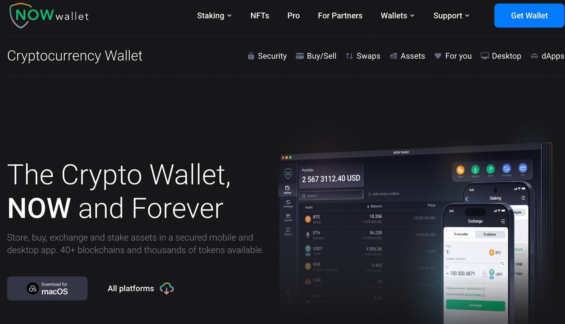Click the Price column header
The width and height of the screenshot is (565, 324).
(432, 205)
